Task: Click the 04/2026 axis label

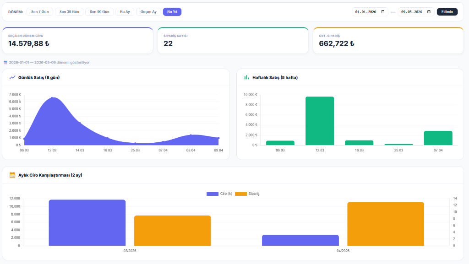Action: click(x=343, y=251)
